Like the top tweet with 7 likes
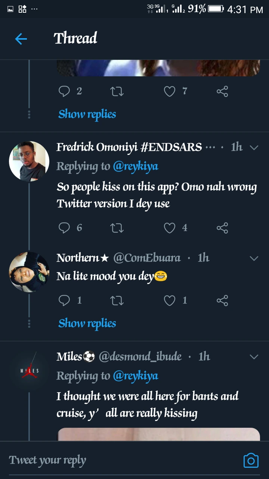 (x=170, y=91)
